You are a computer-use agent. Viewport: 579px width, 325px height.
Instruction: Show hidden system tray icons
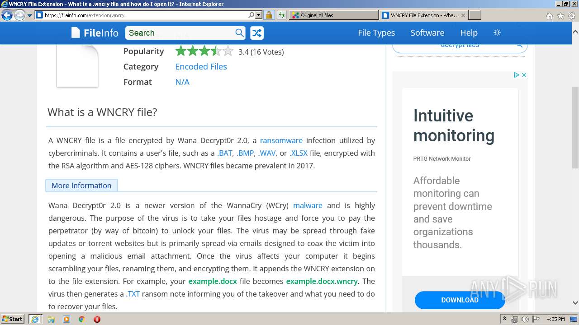[505, 319]
